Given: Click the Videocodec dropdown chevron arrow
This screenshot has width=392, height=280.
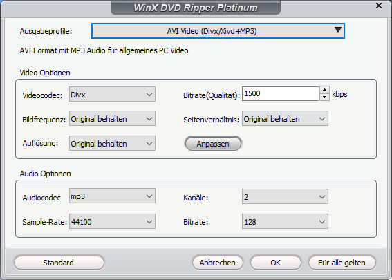Looking at the screenshot, I should pos(149,95).
